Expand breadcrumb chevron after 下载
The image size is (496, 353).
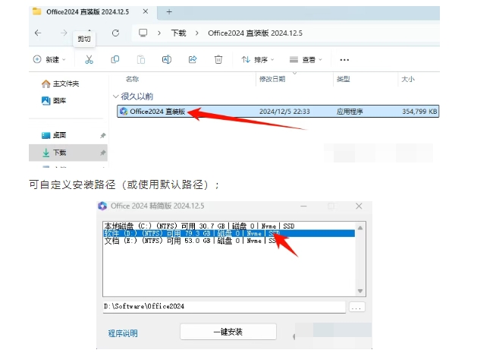(196, 33)
